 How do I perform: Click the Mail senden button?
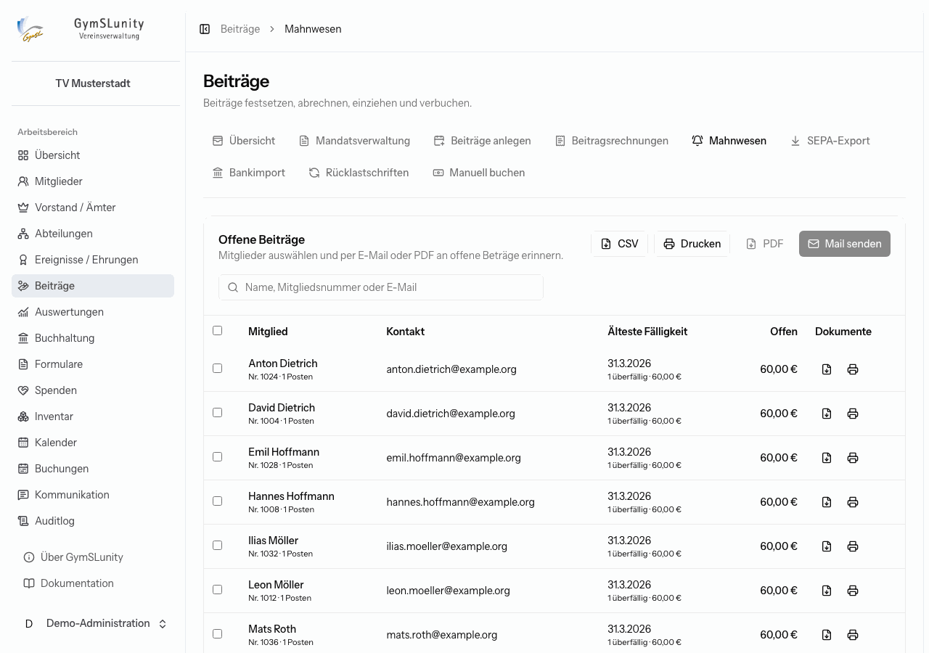click(845, 244)
